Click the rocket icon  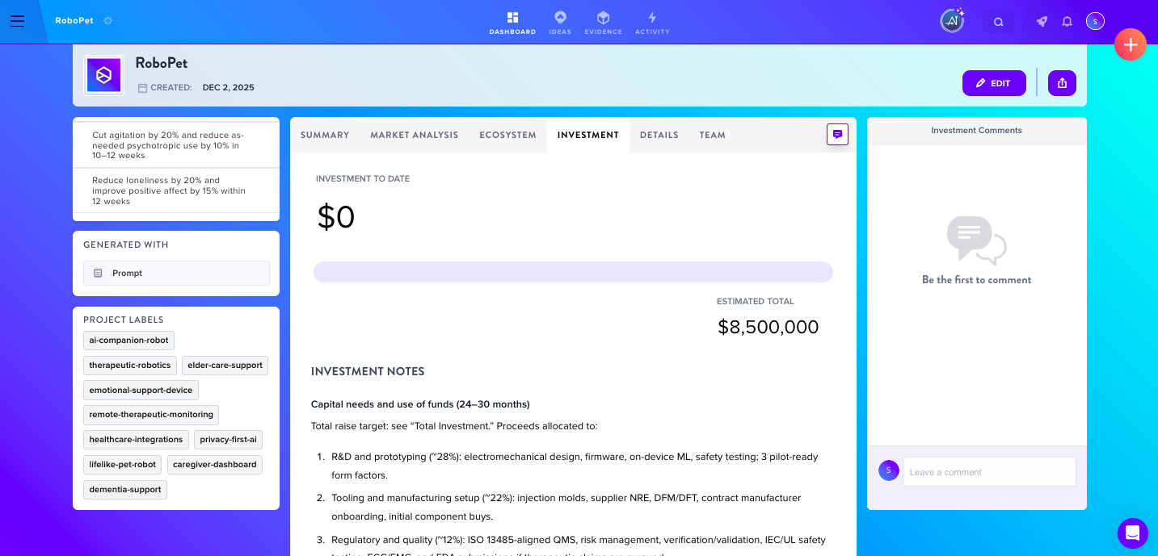(1042, 22)
